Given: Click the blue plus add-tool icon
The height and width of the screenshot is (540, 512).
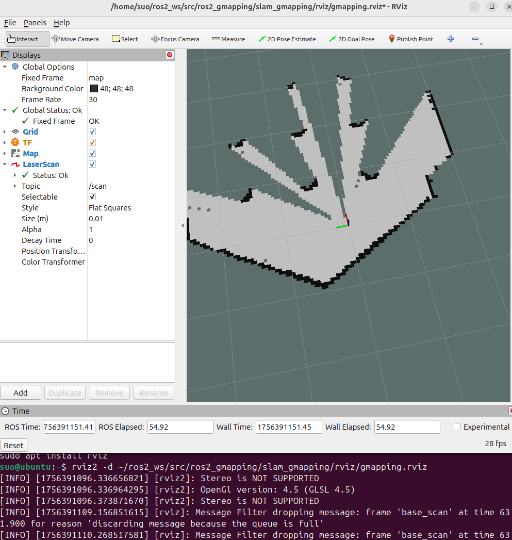Looking at the screenshot, I should [450, 39].
